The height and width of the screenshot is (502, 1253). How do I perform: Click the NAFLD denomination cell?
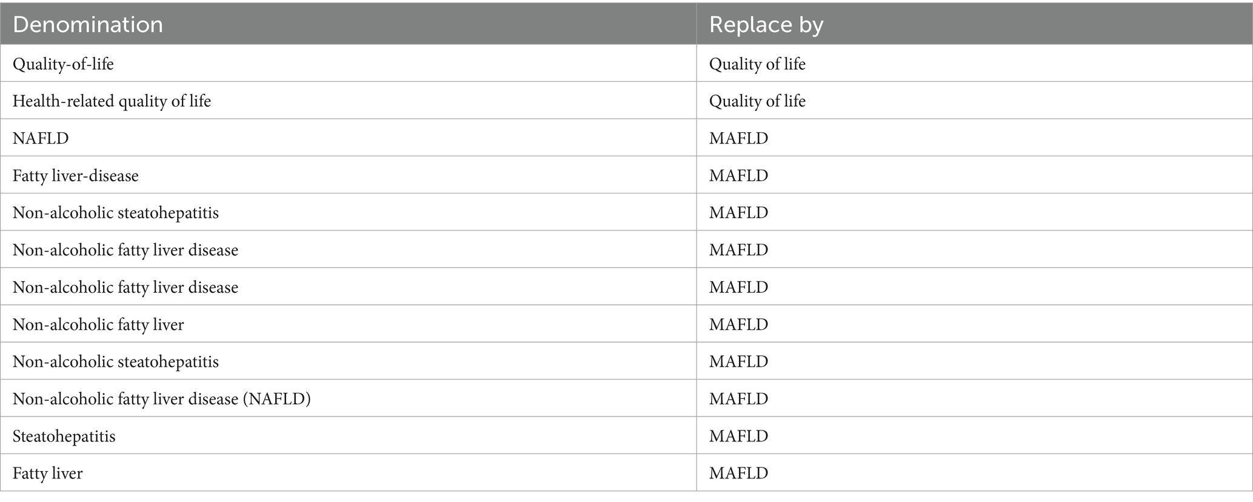[x=41, y=139]
